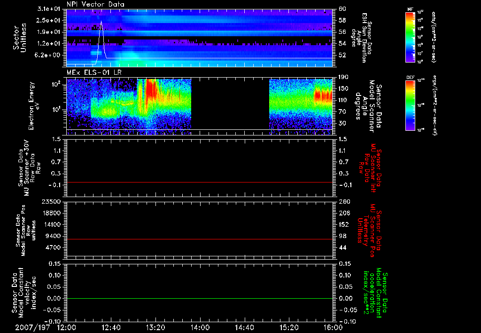Select the green "Model Constant acceleration" label
Screen dimensions: 481x333
point(375,292)
